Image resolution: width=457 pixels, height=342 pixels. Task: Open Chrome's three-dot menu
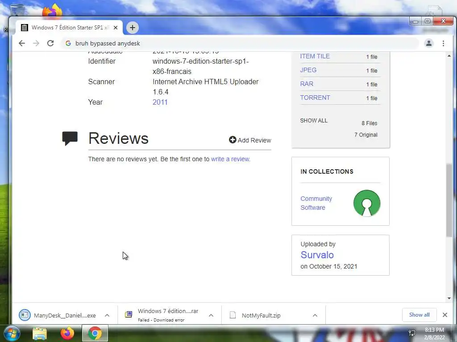coord(443,43)
